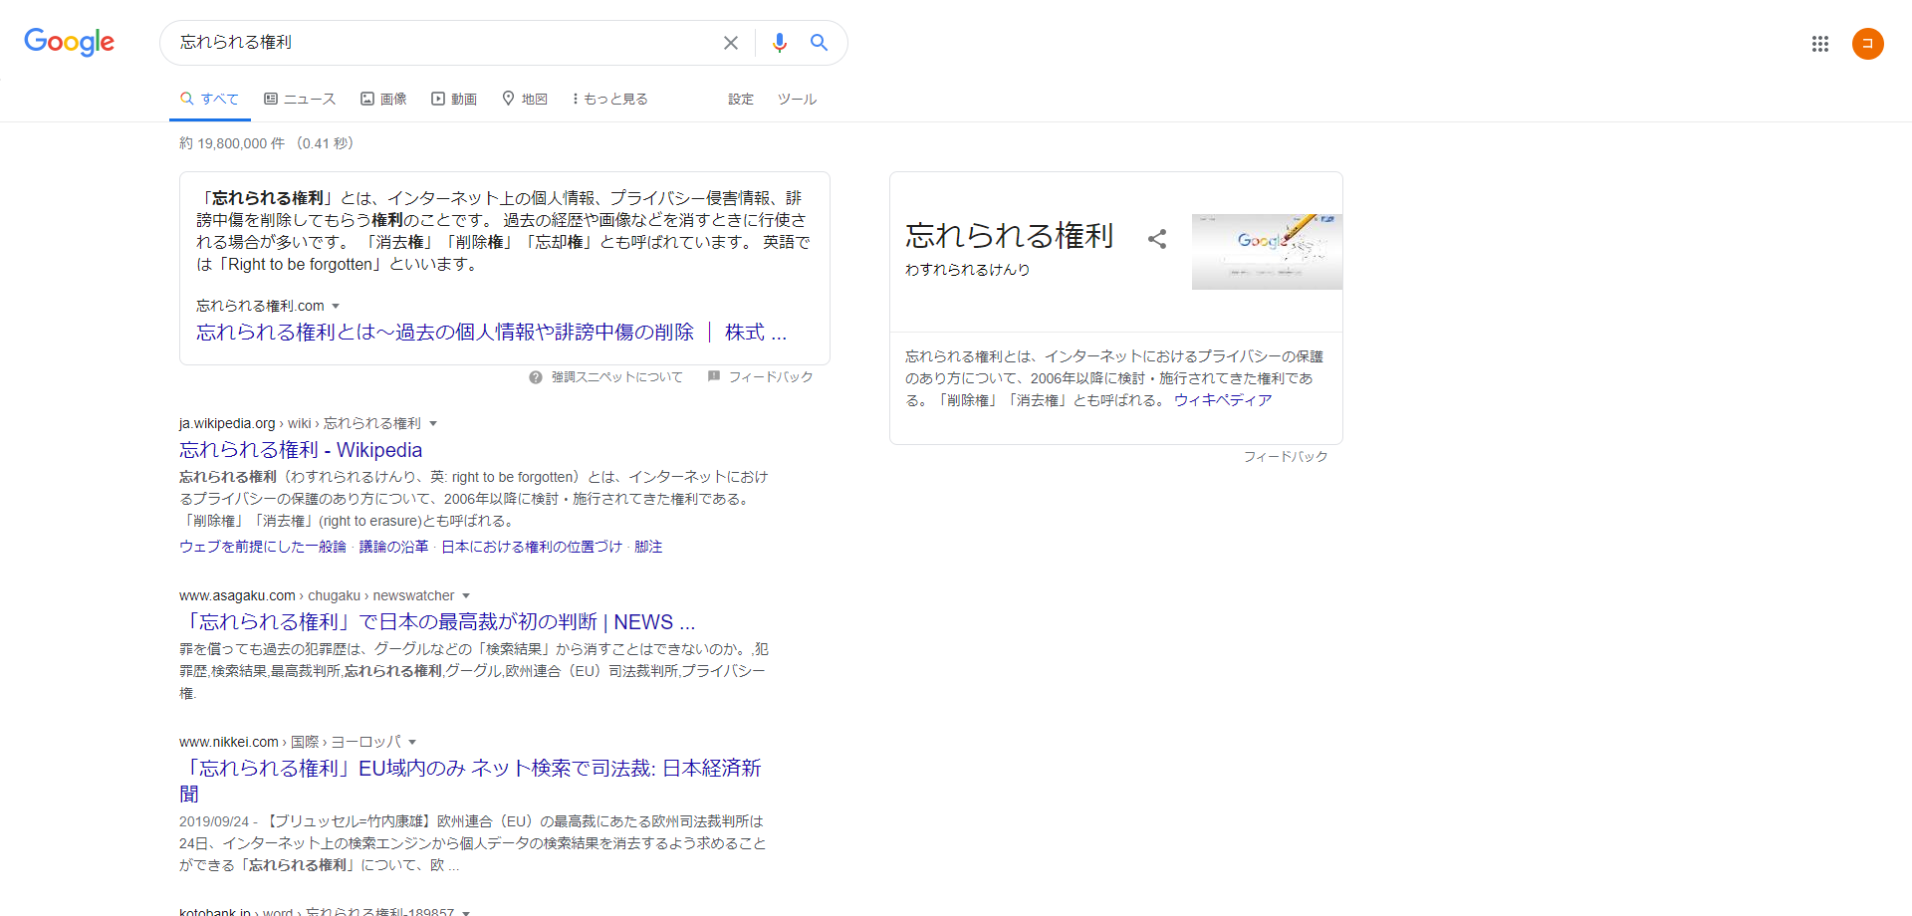Follow the ウィキペディア link in knowledge panel
This screenshot has height=916, width=1912.
point(1222,400)
